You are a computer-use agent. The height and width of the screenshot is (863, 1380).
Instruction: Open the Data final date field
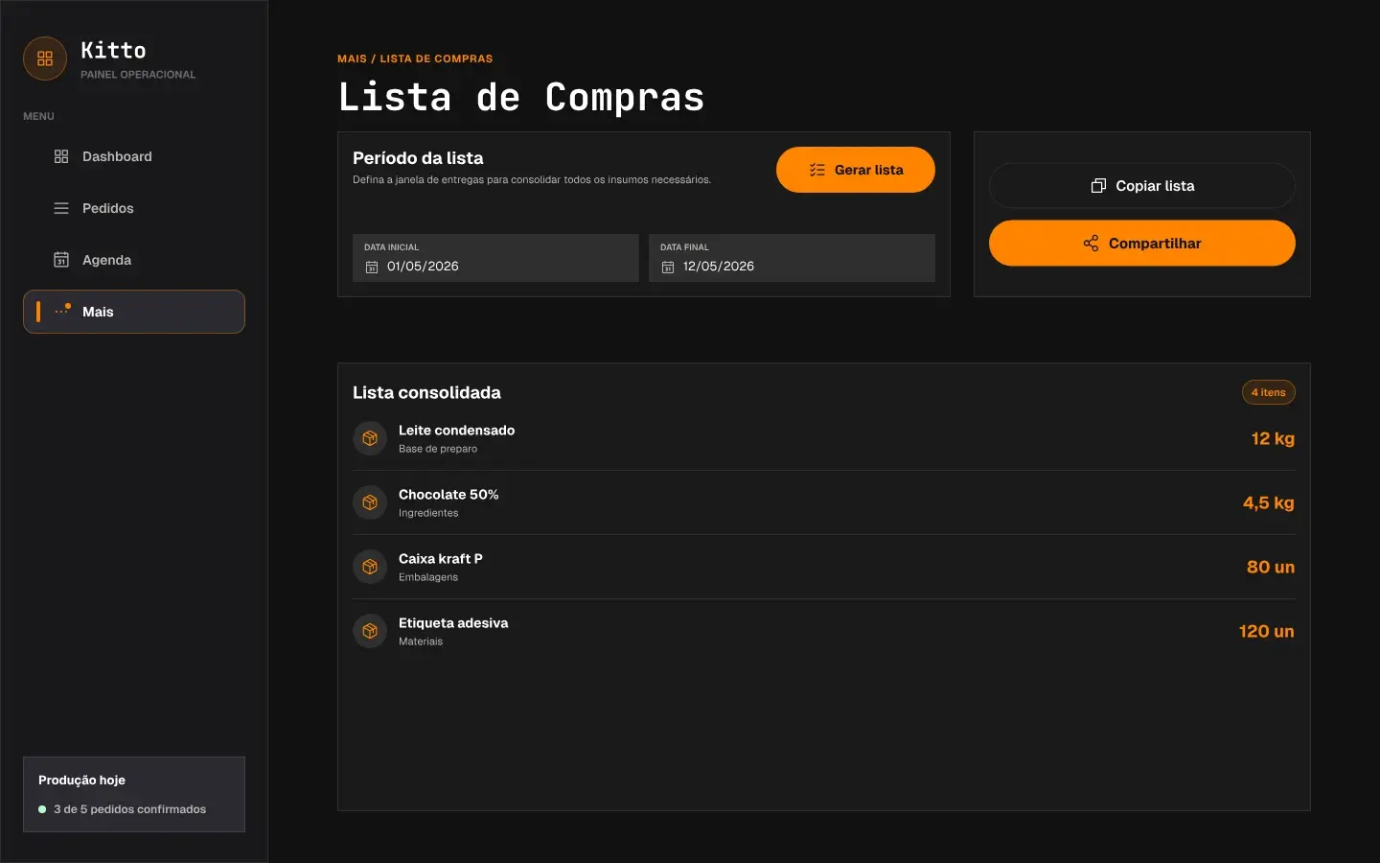tap(792, 258)
